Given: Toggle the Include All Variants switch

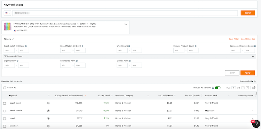Looking at the screenshot, I should tap(218, 88).
